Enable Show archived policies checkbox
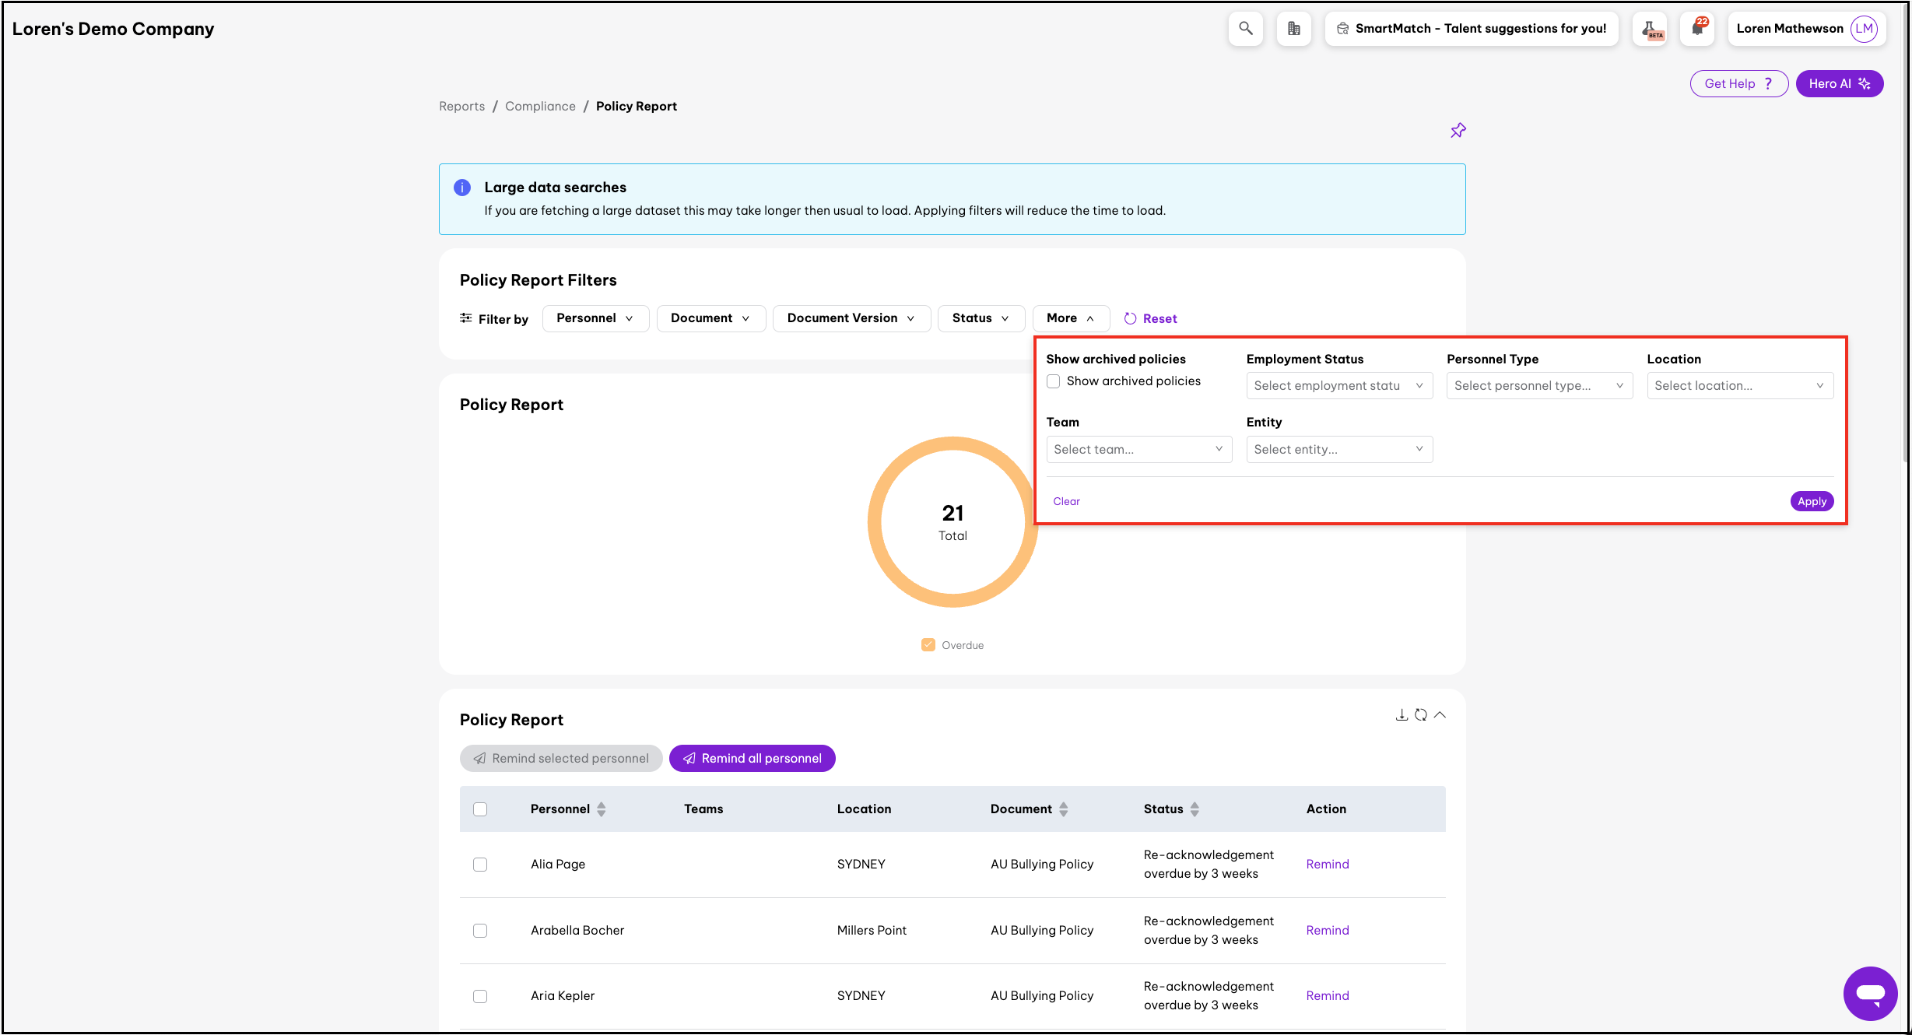Viewport: 1912px width, 1035px height. pyautogui.click(x=1053, y=381)
